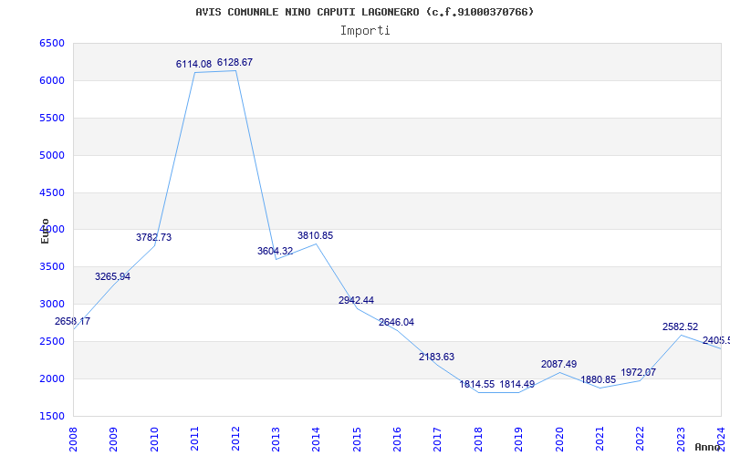Select the data label 6114.08
Image resolution: width=730 pixels, height=456 pixels.
point(193,64)
